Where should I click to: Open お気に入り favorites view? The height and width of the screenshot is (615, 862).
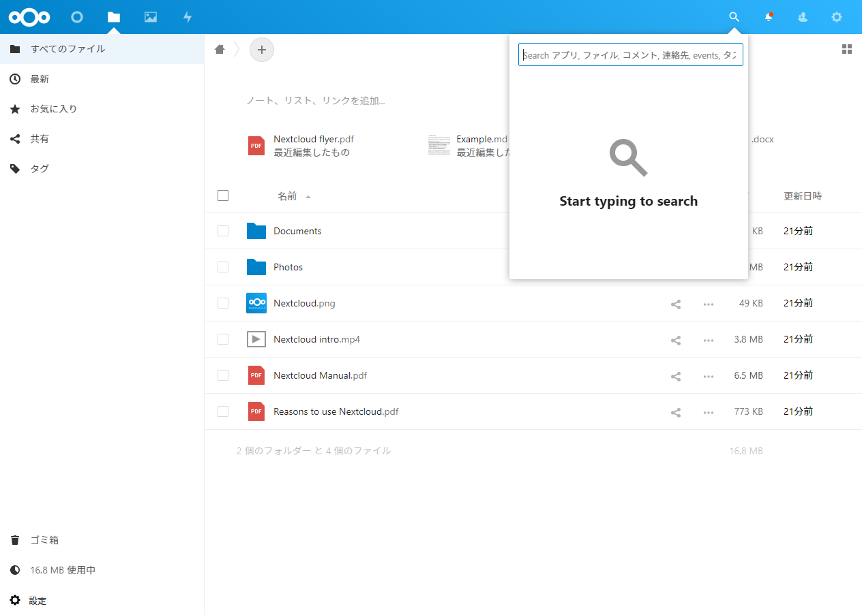[102, 109]
